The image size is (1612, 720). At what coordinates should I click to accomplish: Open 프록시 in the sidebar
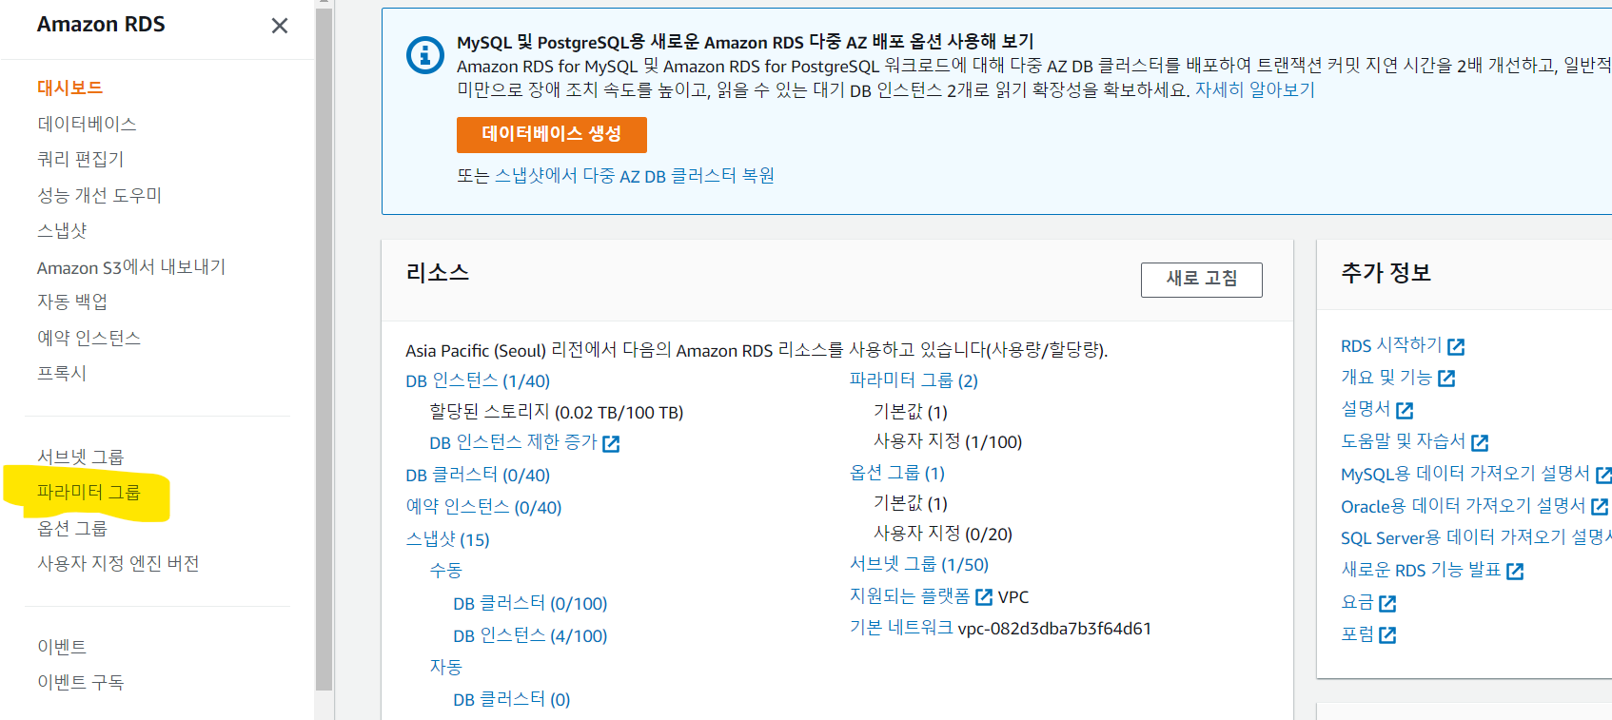point(62,373)
